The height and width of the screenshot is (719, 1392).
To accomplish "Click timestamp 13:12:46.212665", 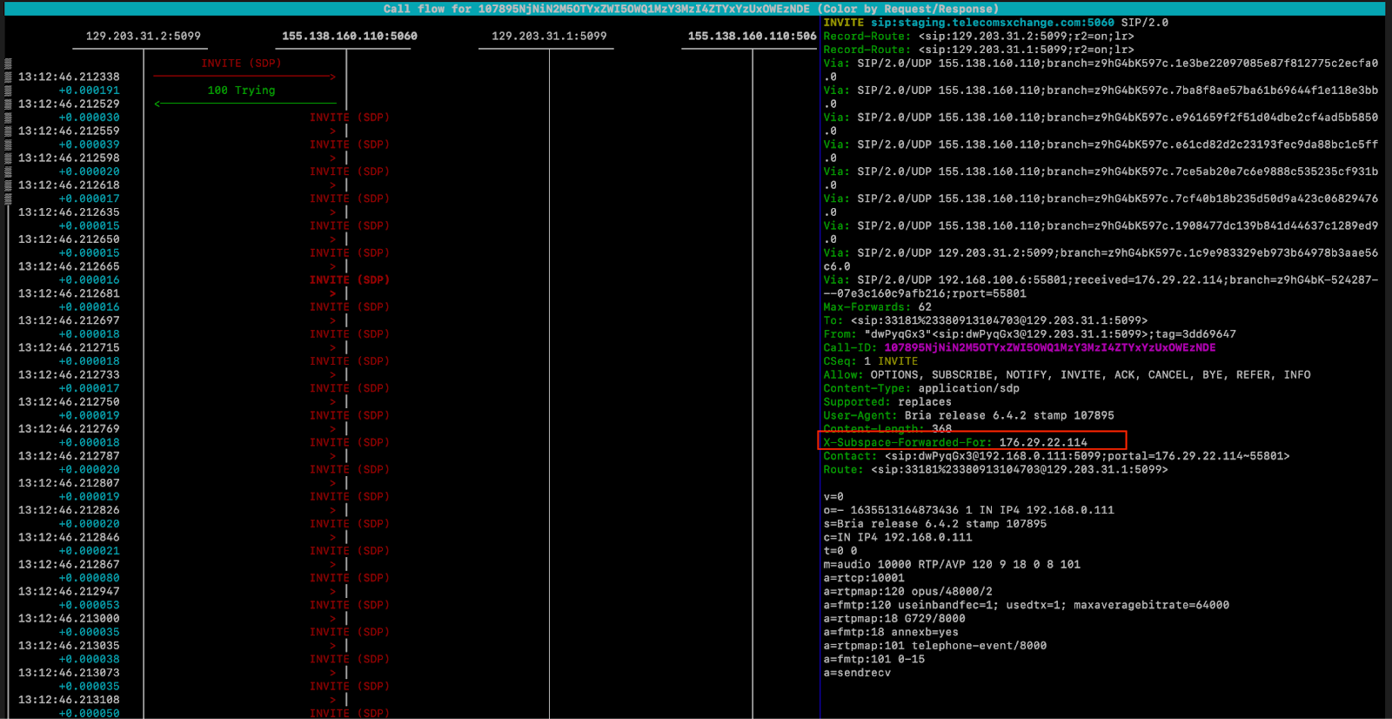I will point(69,266).
